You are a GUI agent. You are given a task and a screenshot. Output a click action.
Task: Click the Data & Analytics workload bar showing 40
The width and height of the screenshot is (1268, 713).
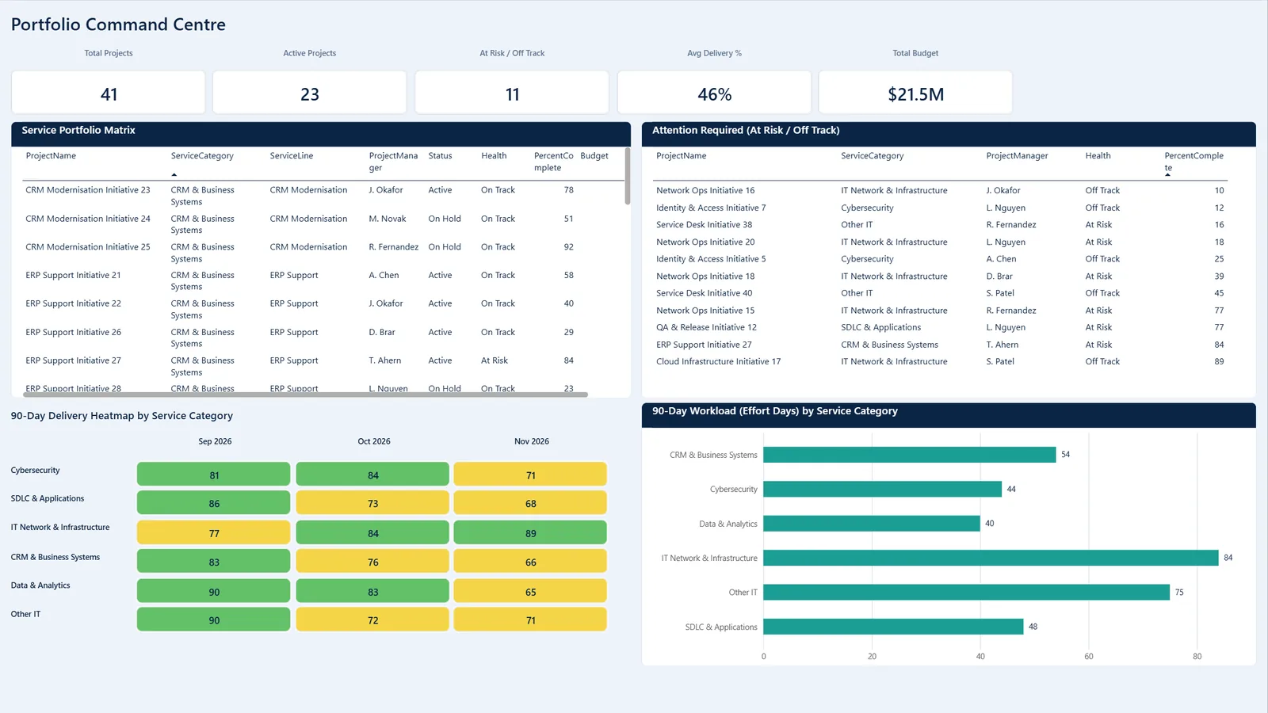(872, 524)
